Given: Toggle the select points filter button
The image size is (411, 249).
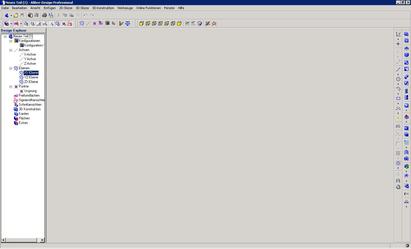Looking at the screenshot, I should 64,24.
